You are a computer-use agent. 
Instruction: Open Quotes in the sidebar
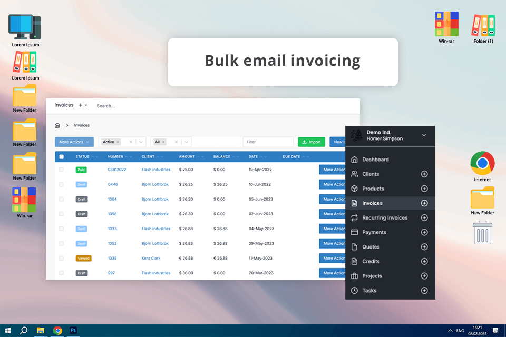(x=371, y=247)
